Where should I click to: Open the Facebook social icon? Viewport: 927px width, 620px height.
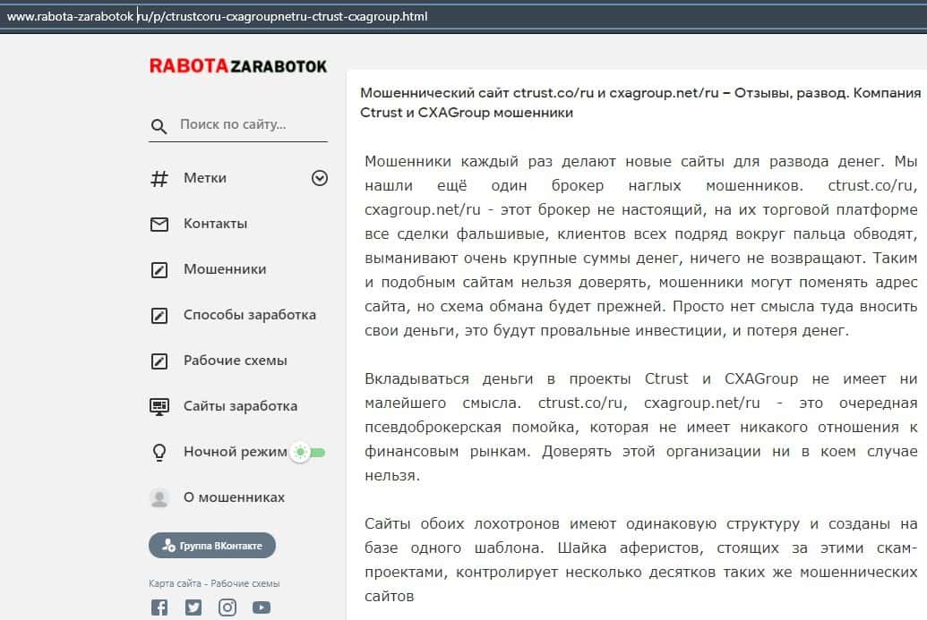point(159,607)
